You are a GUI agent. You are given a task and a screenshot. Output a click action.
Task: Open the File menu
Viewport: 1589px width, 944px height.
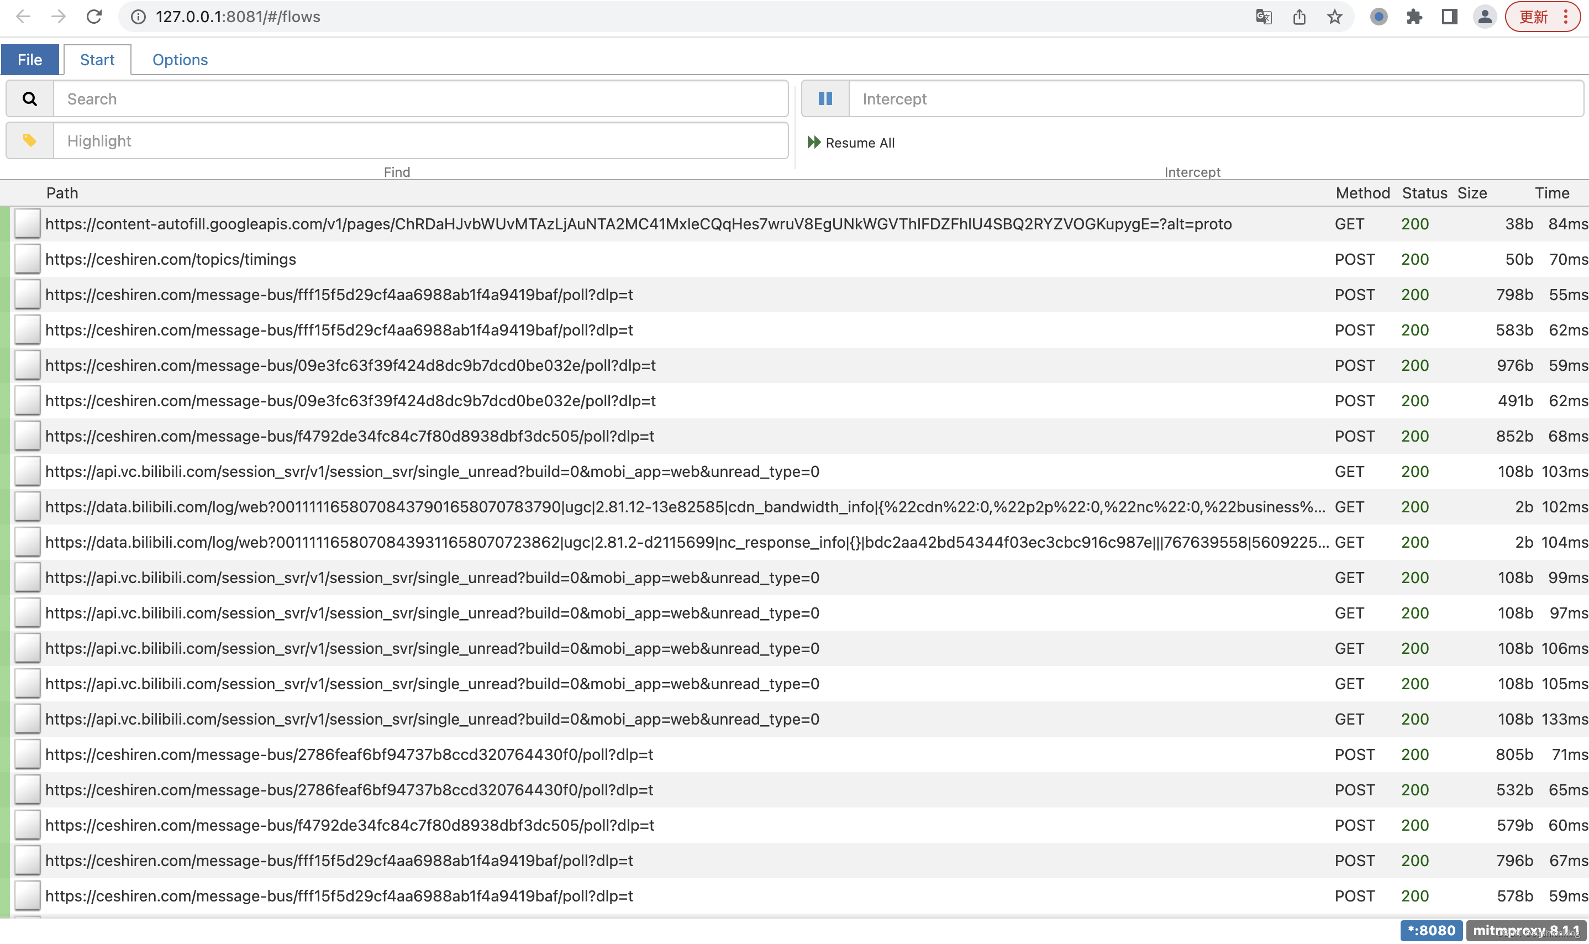coord(30,59)
